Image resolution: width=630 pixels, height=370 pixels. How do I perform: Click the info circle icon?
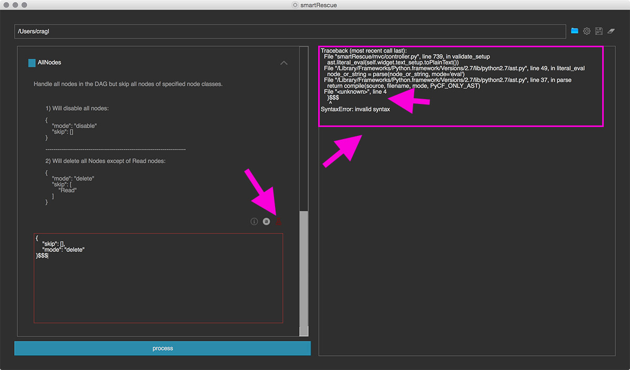[254, 221]
